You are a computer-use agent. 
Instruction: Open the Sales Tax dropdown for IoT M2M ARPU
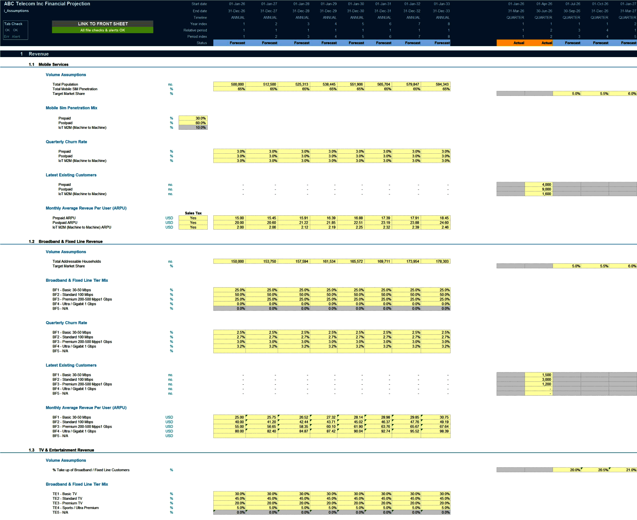coord(193,227)
